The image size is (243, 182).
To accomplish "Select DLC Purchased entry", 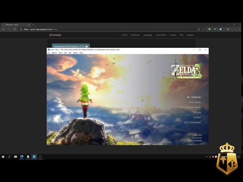I will pos(193,122).
